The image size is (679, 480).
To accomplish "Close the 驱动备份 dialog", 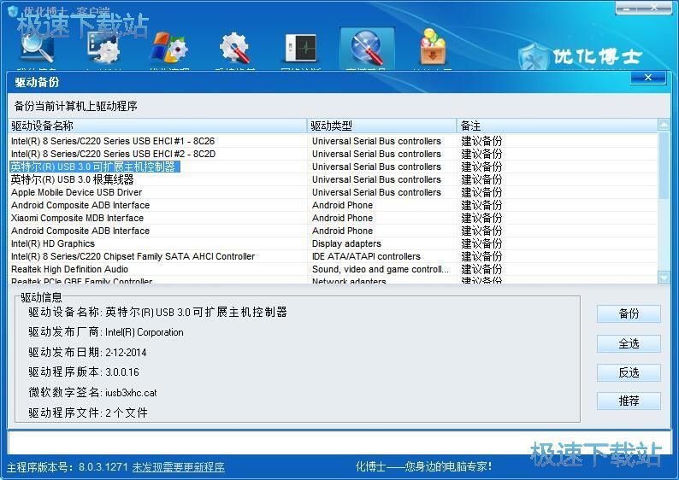I will (x=648, y=78).
